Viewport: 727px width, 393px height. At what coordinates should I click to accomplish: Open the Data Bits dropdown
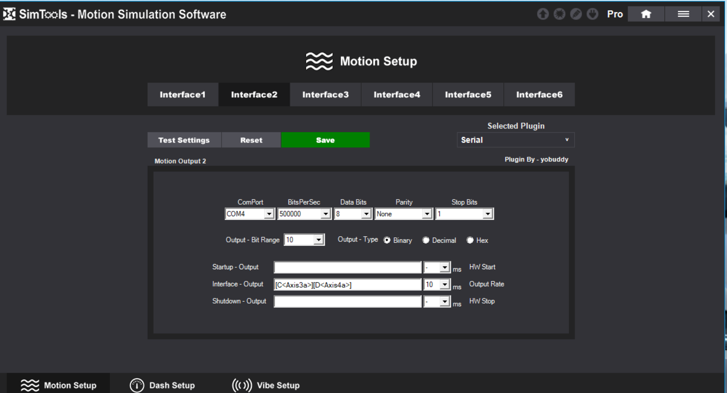(353, 214)
